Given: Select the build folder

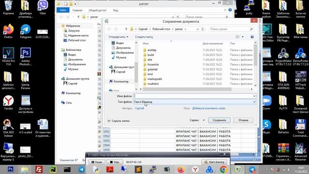Looking at the screenshot, I should 151,55.
